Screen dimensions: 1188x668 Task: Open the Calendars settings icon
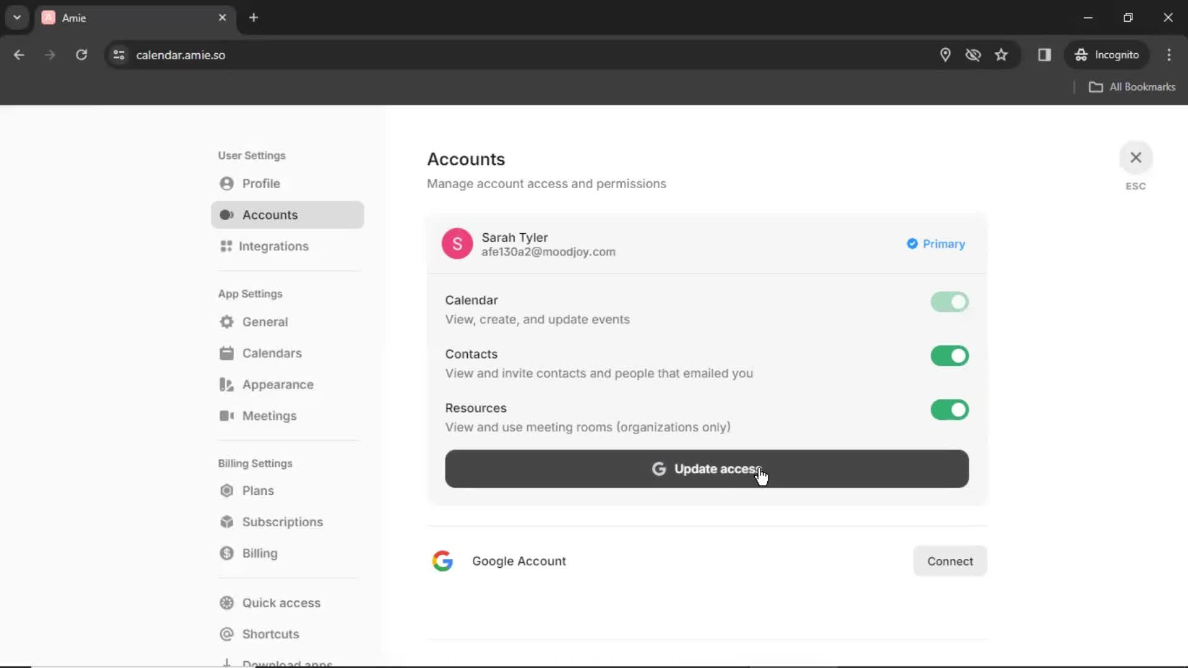pyautogui.click(x=226, y=353)
